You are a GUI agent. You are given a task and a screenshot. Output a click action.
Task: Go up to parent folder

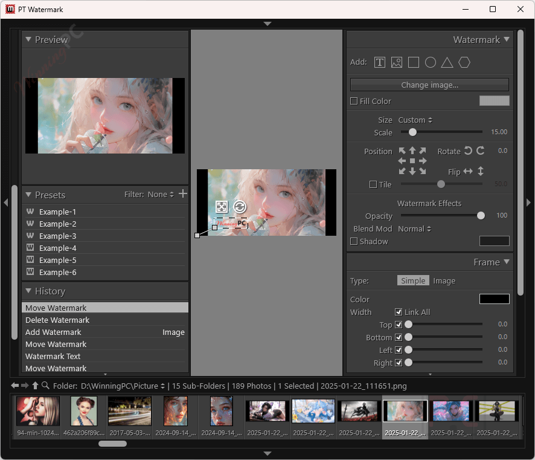tap(35, 386)
